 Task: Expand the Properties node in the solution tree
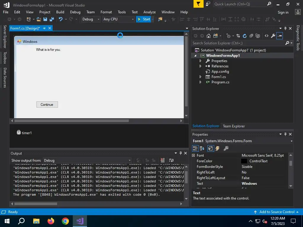(200, 61)
